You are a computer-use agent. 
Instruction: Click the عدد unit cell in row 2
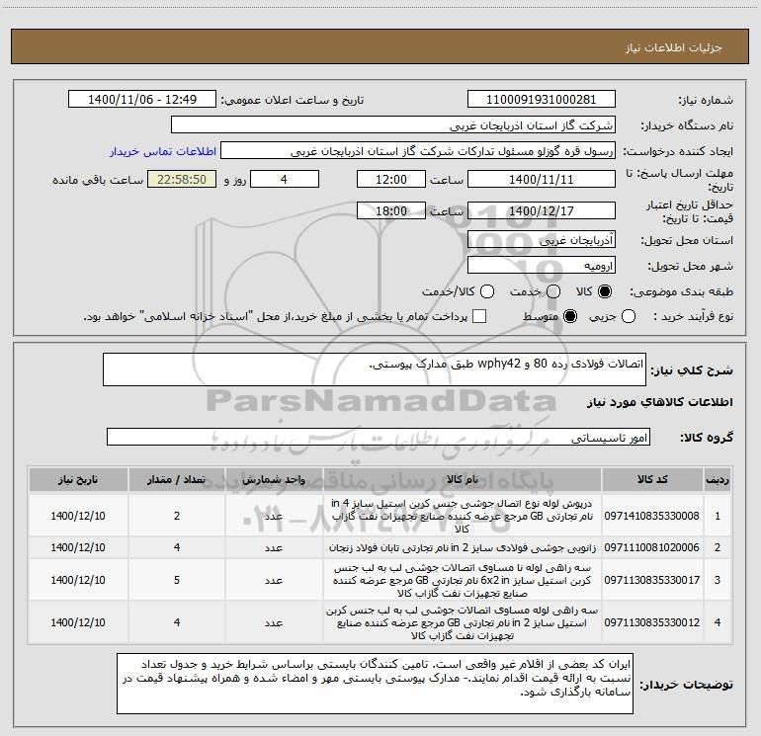click(x=274, y=547)
